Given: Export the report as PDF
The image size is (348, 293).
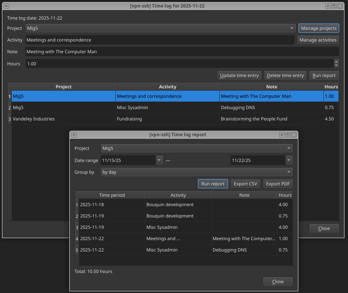Looking at the screenshot, I should pos(278,184).
